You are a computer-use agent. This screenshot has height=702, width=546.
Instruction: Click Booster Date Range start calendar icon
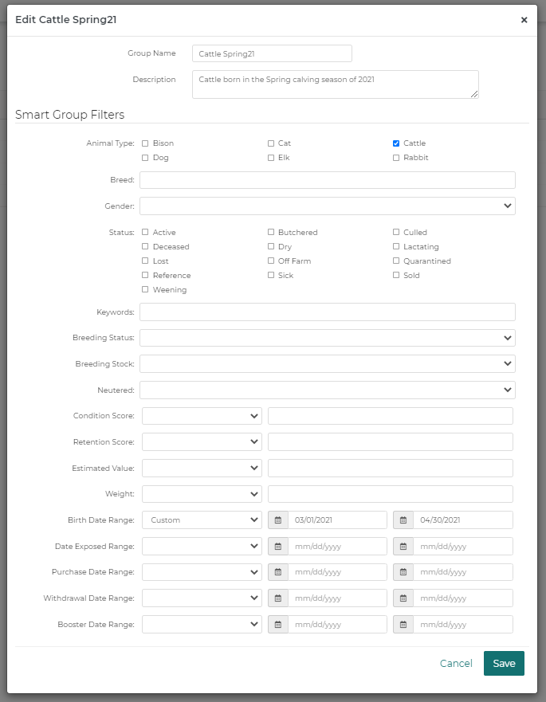click(x=278, y=624)
